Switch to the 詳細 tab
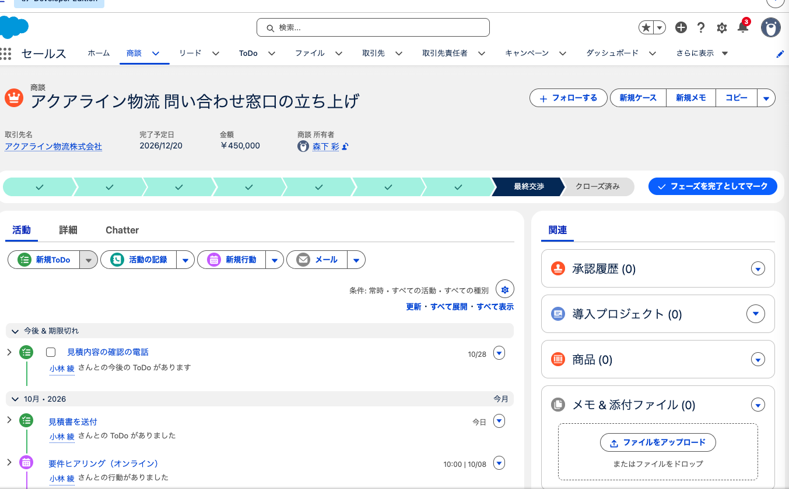 pyautogui.click(x=68, y=230)
